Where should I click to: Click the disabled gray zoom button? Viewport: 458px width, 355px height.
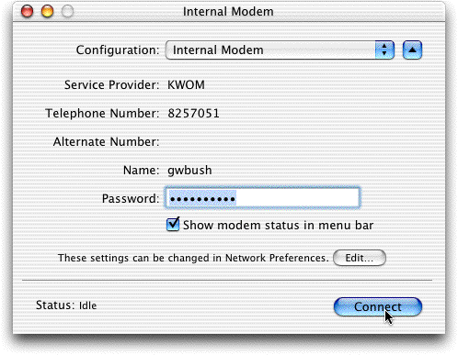[x=67, y=12]
